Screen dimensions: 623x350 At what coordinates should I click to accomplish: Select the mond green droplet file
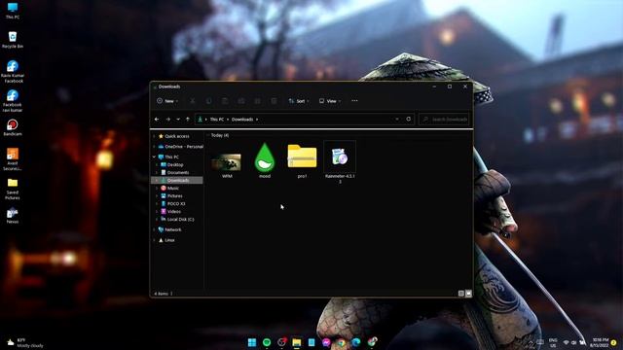tap(265, 160)
